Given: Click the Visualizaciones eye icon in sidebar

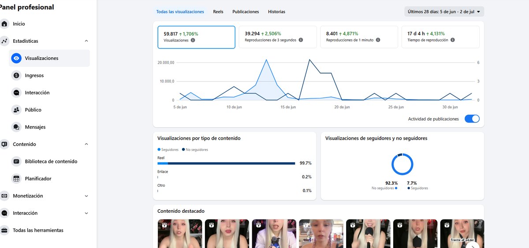Looking at the screenshot, I should tap(16, 58).
